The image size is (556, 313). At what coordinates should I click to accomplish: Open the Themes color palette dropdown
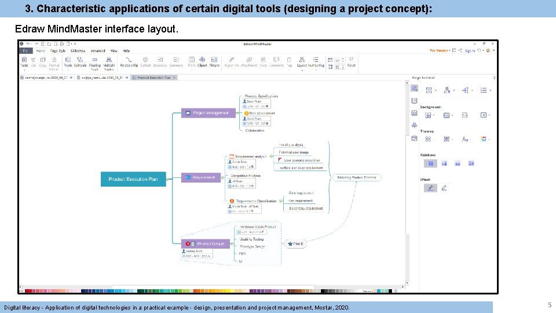(x=485, y=139)
